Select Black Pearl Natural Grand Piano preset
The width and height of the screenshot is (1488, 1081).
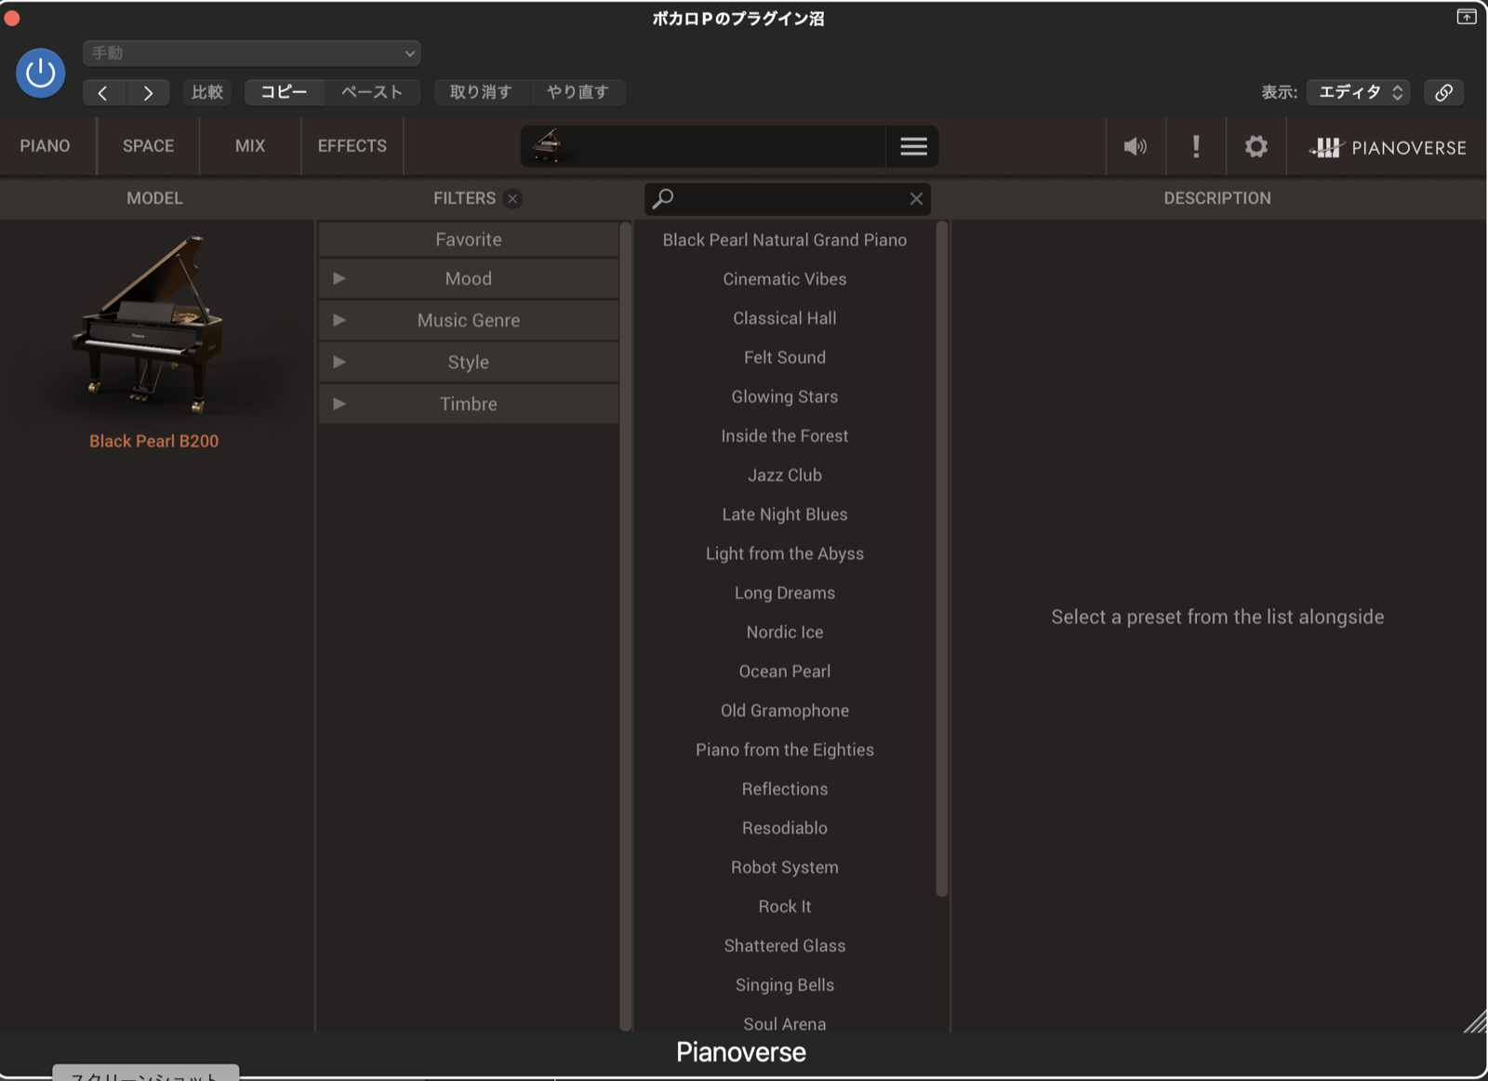(x=785, y=240)
